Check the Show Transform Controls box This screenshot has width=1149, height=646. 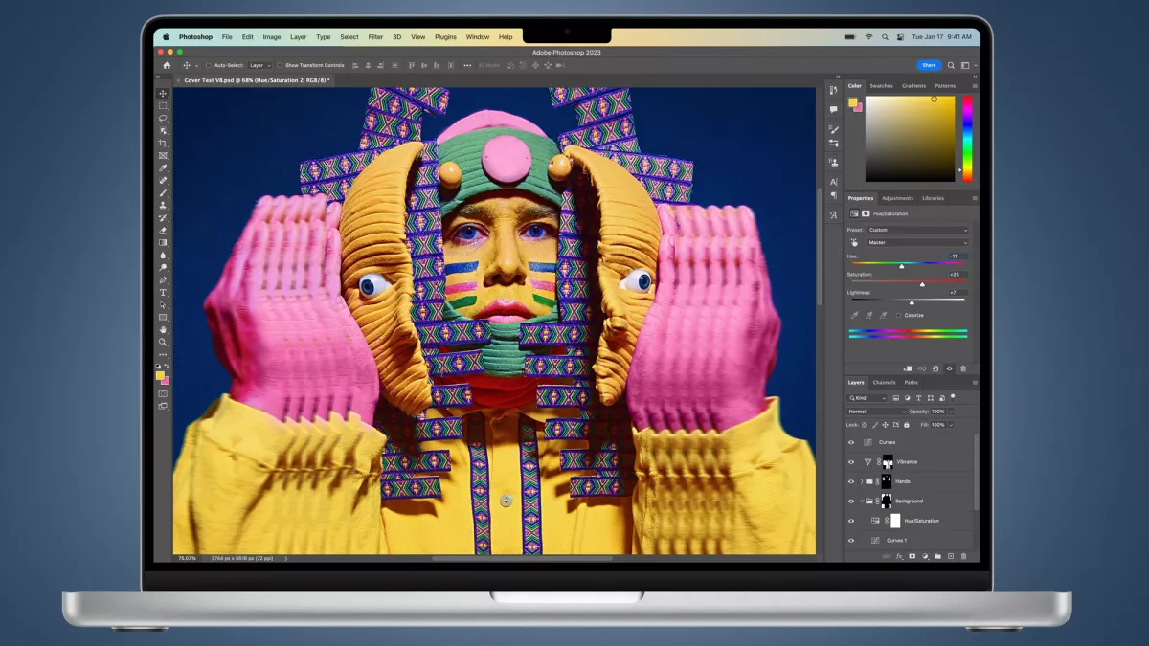281,65
